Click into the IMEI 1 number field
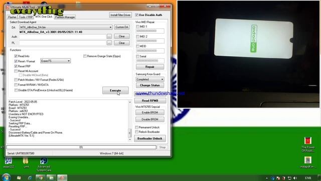321x181 pixels. pos(150,31)
